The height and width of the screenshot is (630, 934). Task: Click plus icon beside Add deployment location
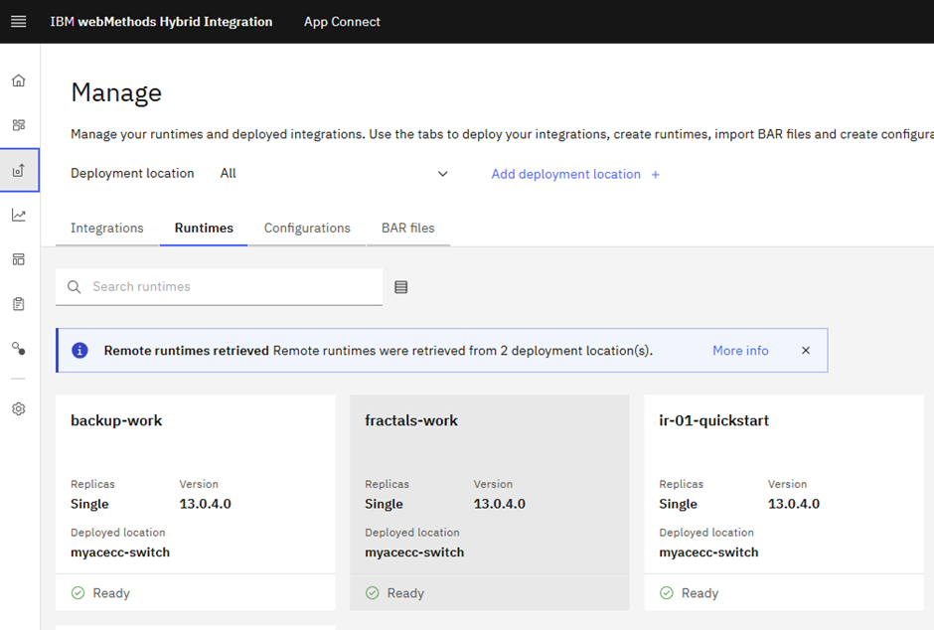point(655,175)
